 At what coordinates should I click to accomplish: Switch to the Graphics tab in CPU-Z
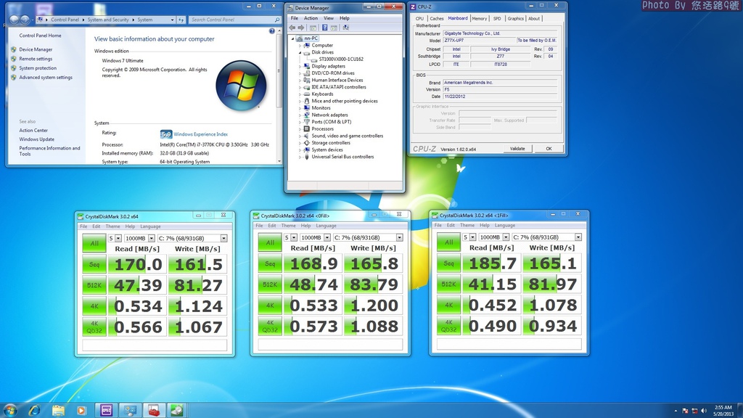[x=515, y=18]
